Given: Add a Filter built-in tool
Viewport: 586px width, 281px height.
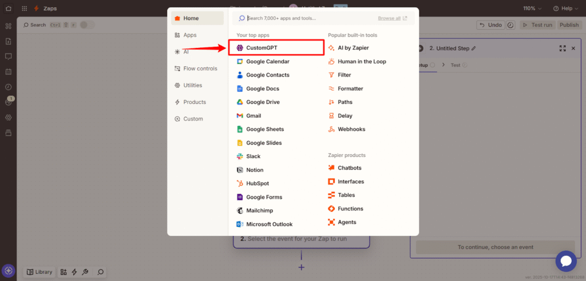Looking at the screenshot, I should tap(339, 75).
